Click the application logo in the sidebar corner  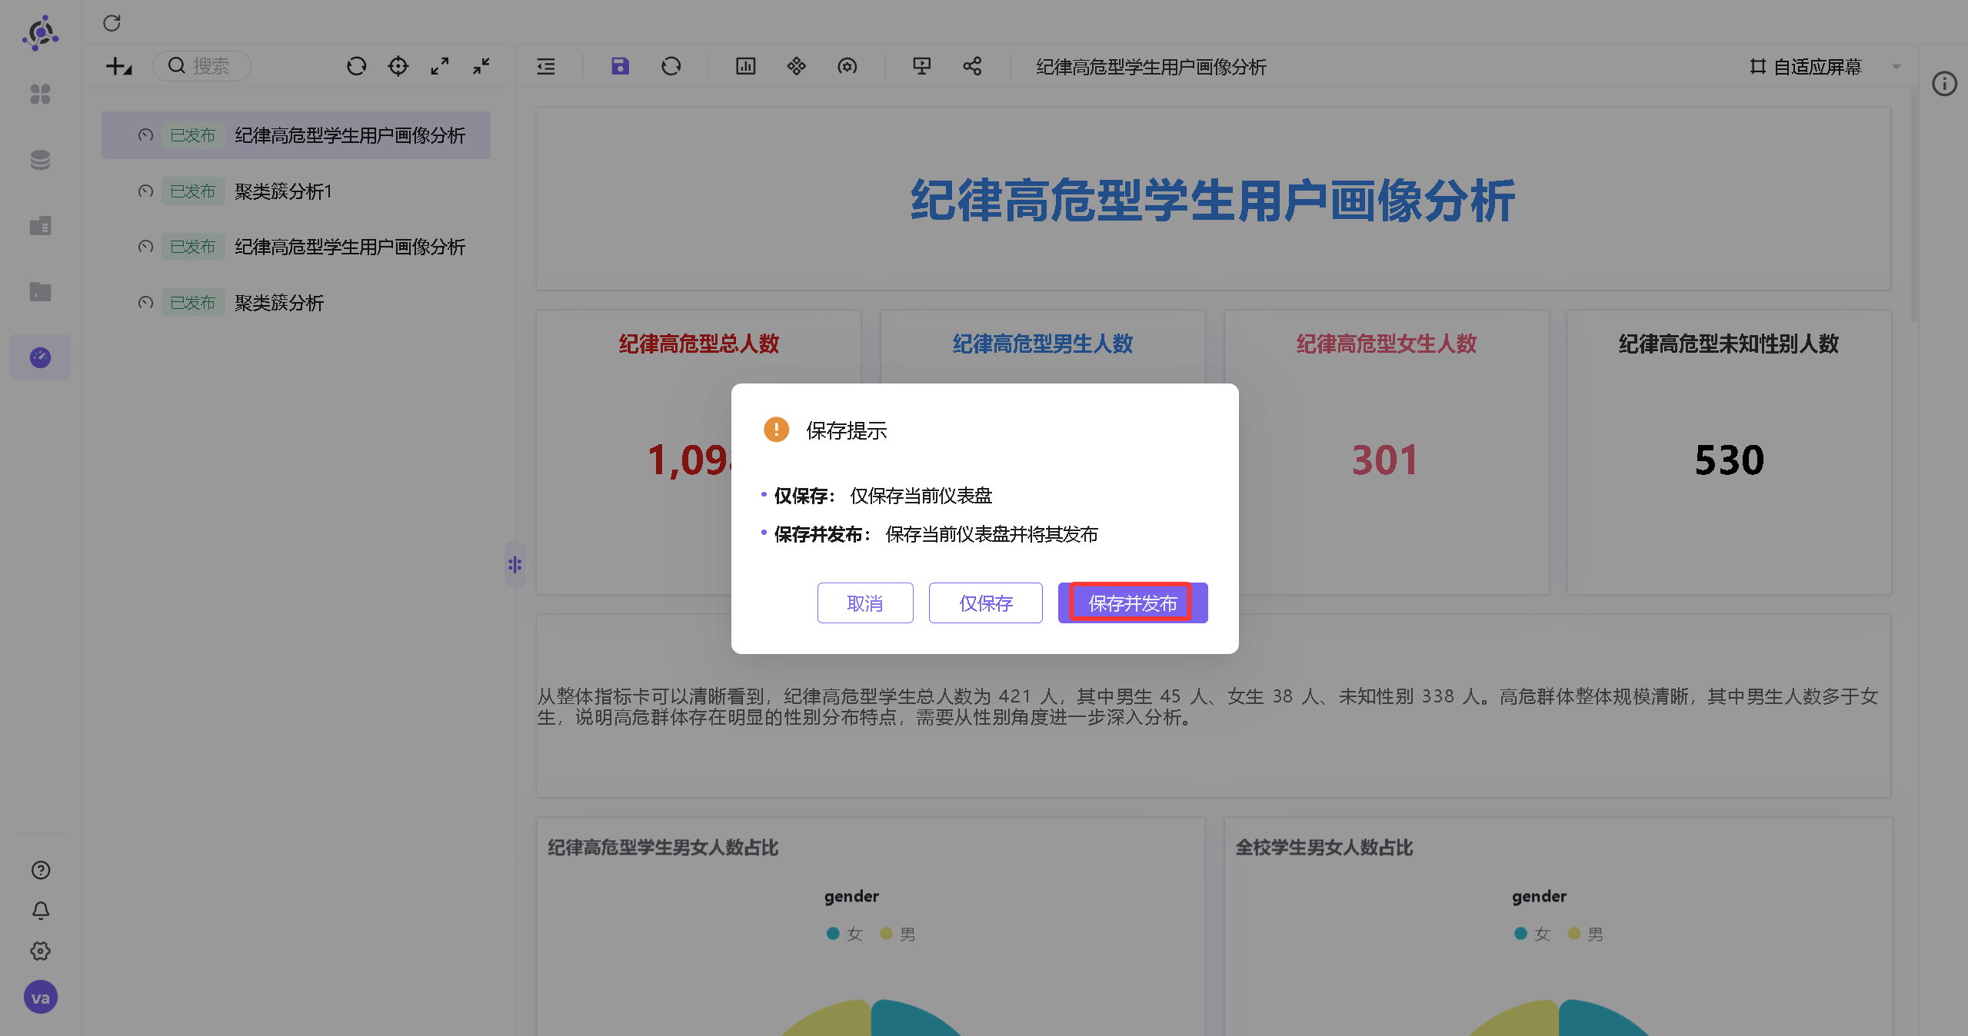40,33
